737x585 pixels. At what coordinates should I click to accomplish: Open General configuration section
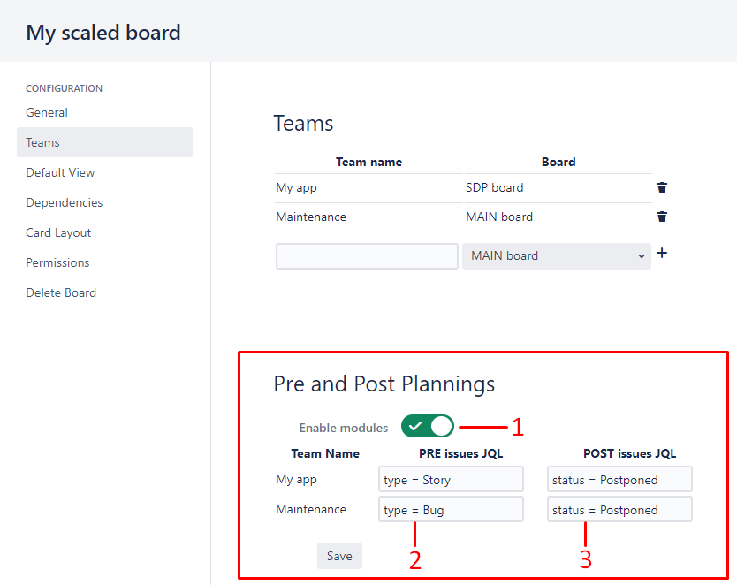pyautogui.click(x=47, y=113)
